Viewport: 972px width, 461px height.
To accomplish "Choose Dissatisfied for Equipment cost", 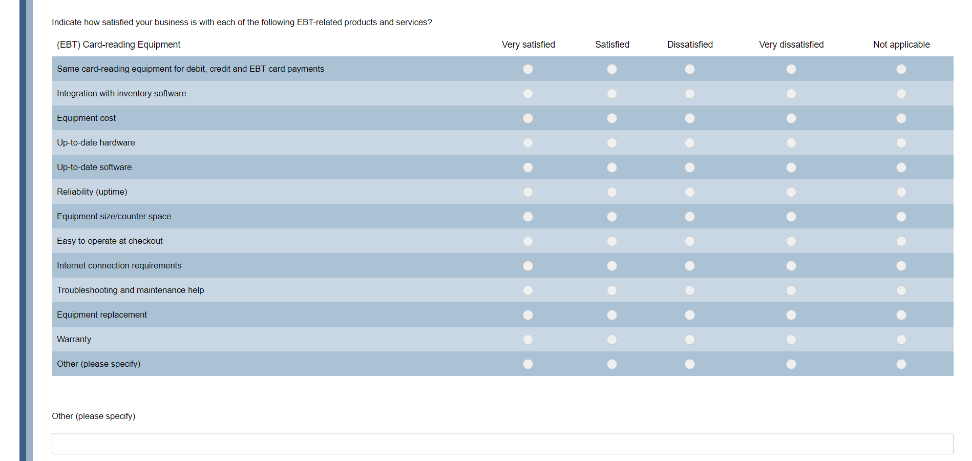I will [690, 118].
